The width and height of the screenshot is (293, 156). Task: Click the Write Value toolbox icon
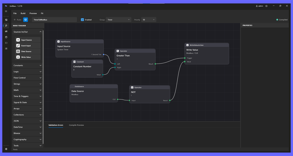tap(18, 57)
